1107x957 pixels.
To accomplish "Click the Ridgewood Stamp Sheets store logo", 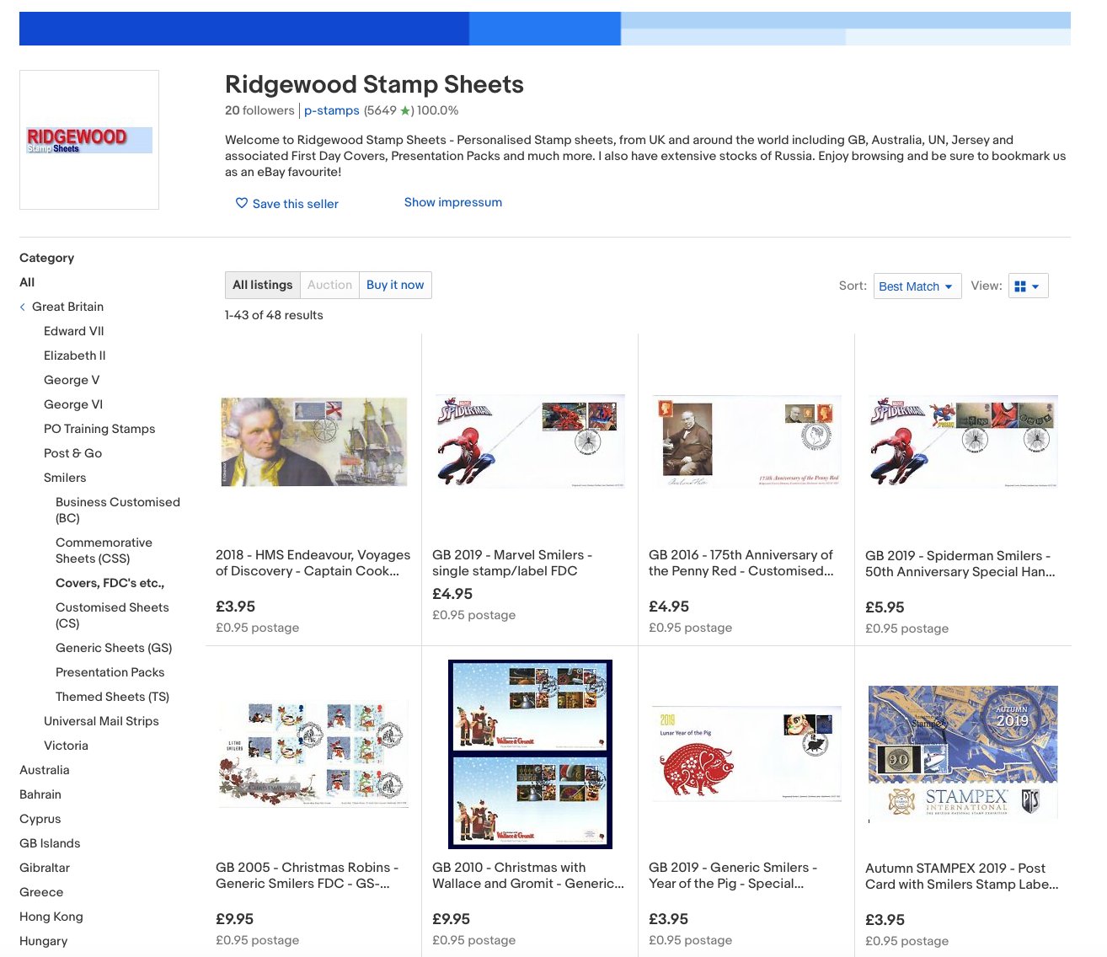I will 89,140.
